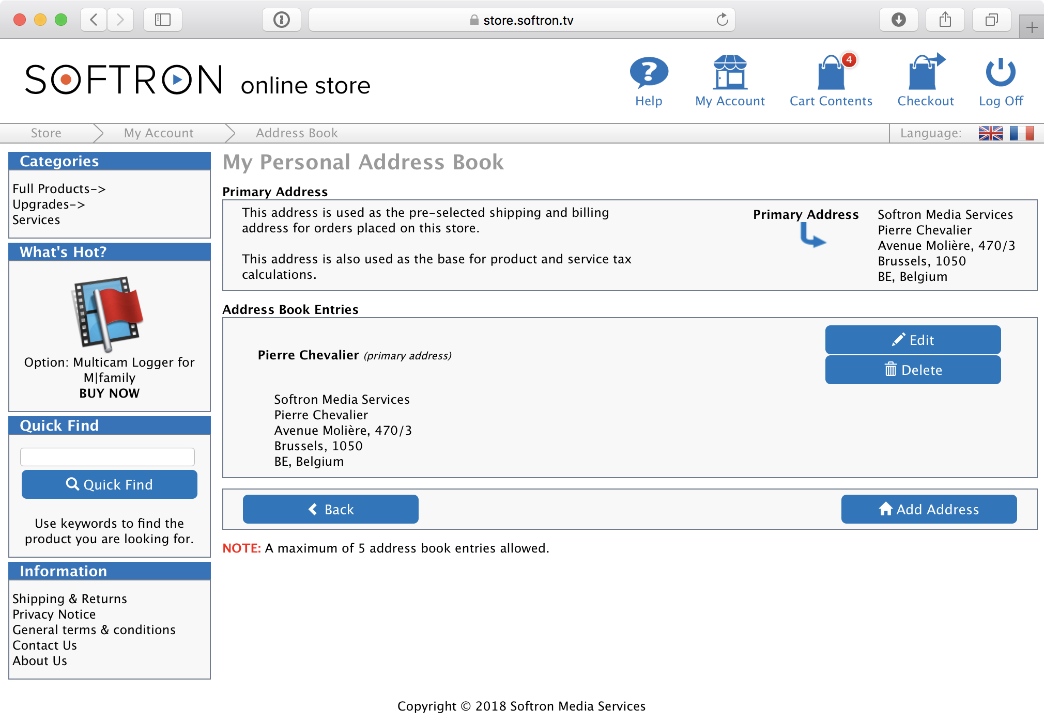Open Full Products category
Screen dimensions: 1044x725
[x=59, y=189]
